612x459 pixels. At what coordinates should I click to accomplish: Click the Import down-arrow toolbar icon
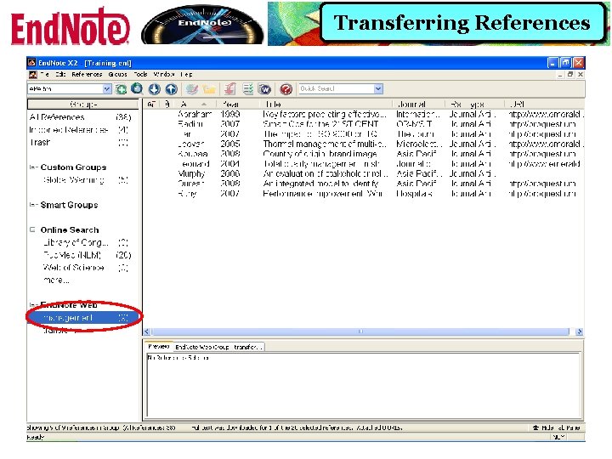(154, 89)
